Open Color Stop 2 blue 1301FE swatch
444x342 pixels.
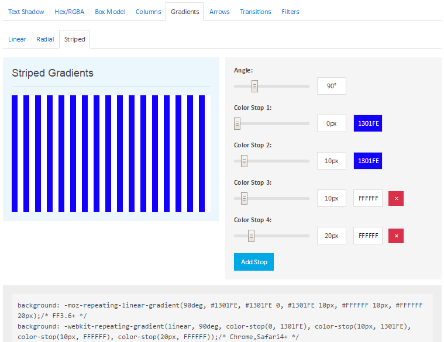[368, 161]
